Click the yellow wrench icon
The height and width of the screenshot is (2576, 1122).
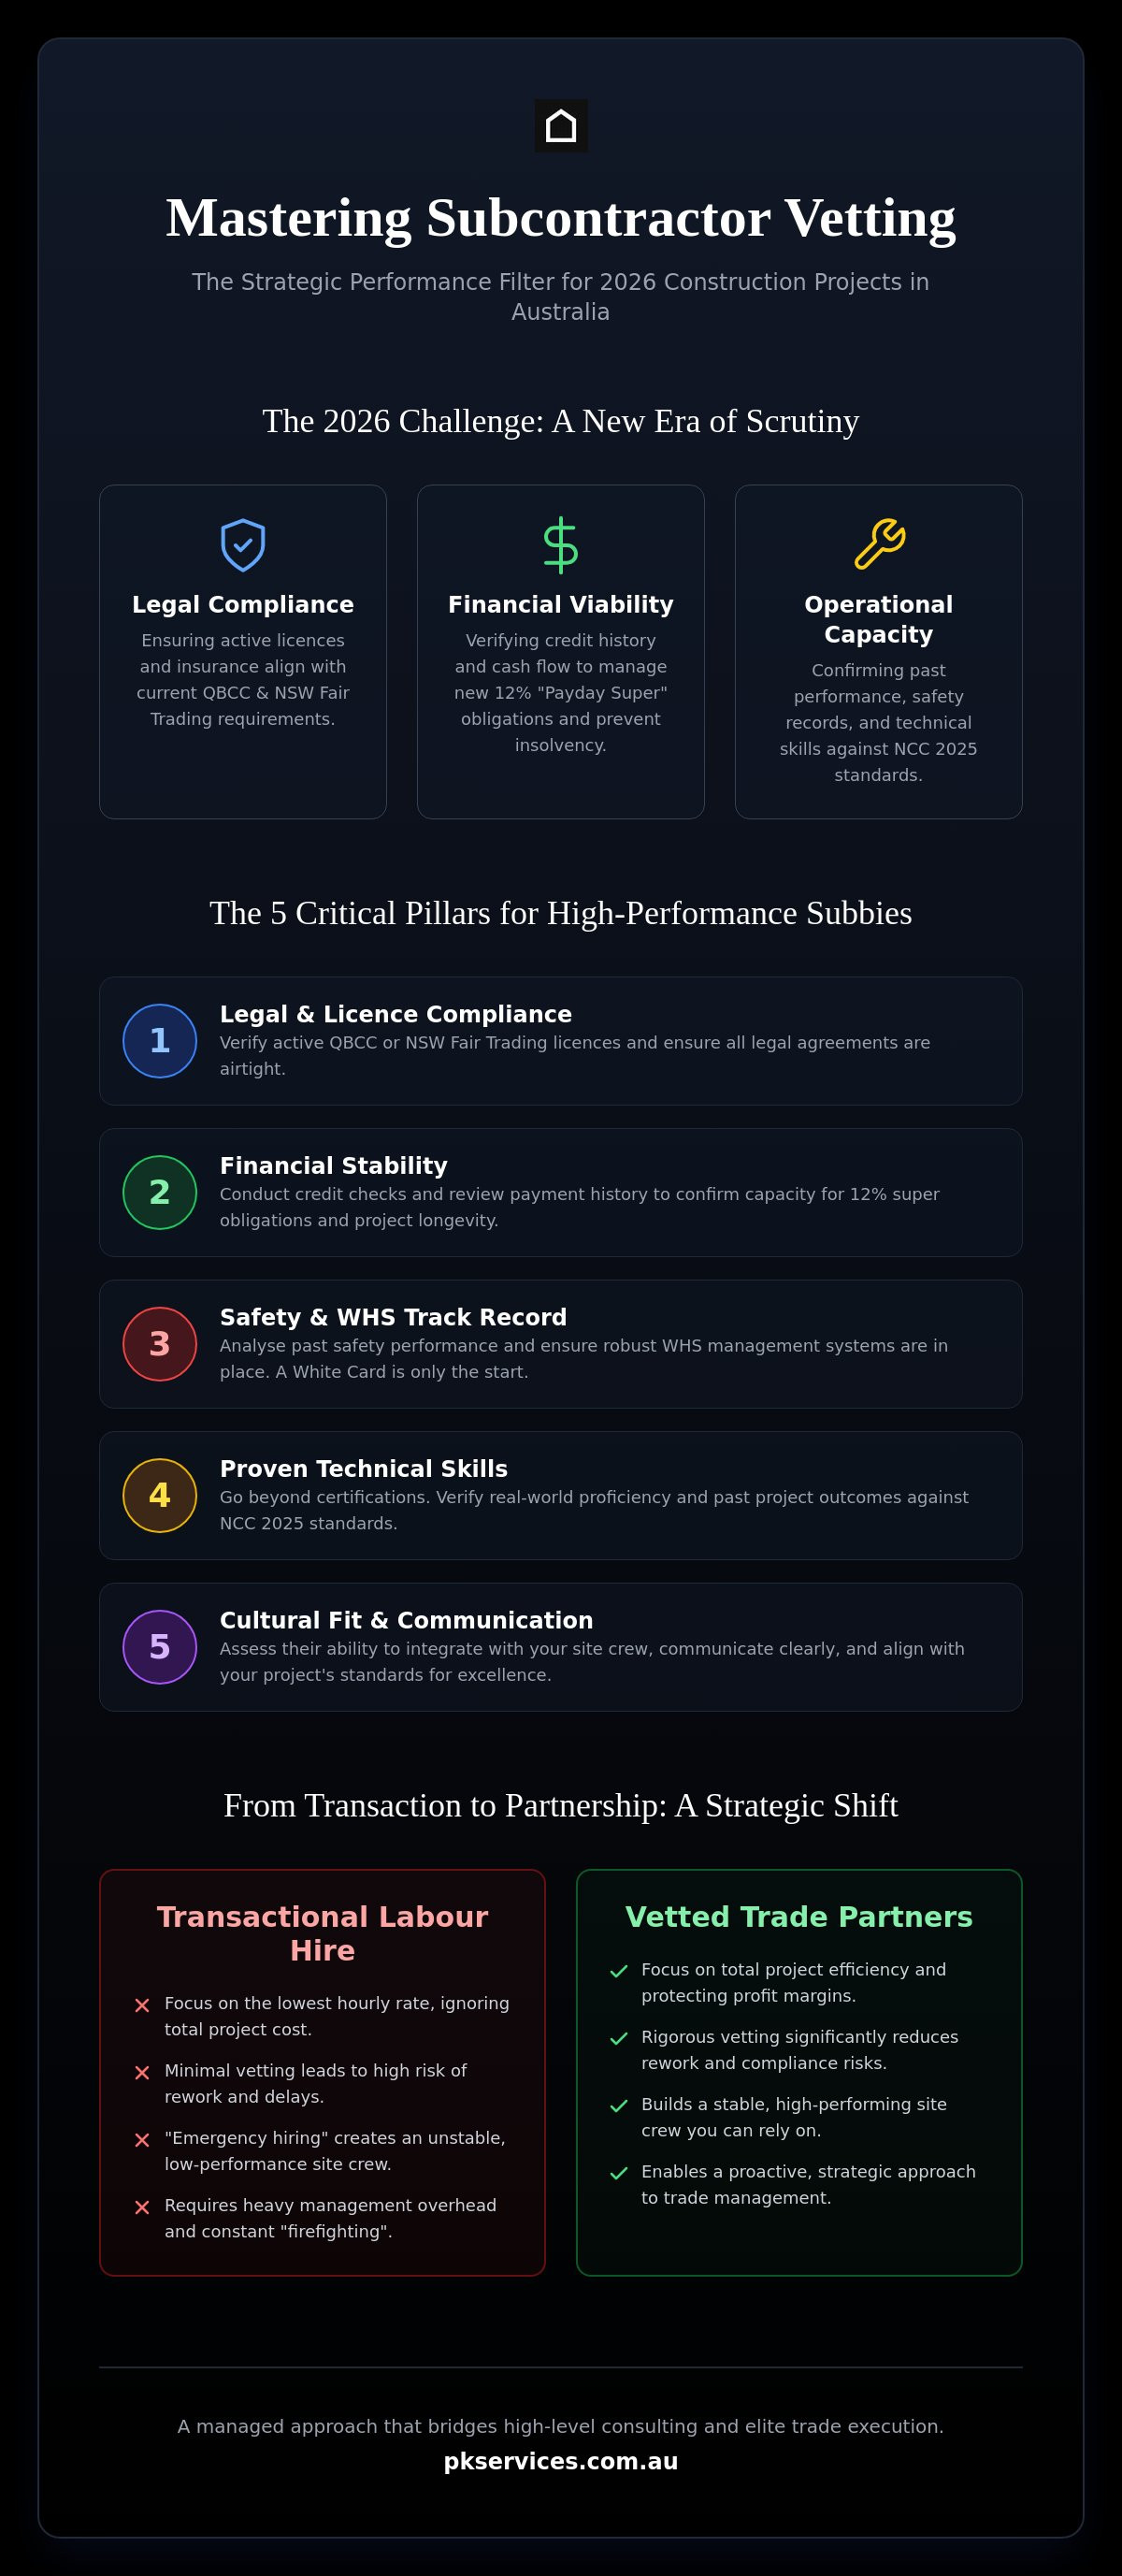[x=879, y=545]
